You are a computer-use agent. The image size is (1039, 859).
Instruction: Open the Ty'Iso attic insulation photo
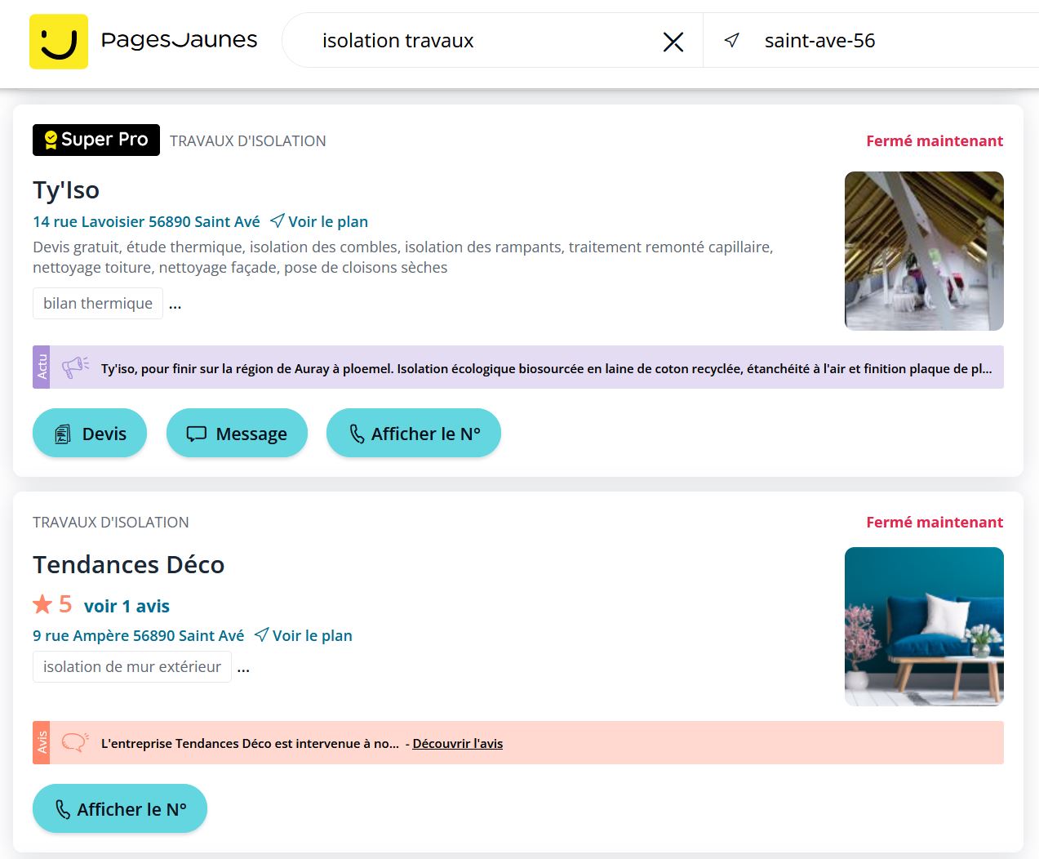(924, 251)
